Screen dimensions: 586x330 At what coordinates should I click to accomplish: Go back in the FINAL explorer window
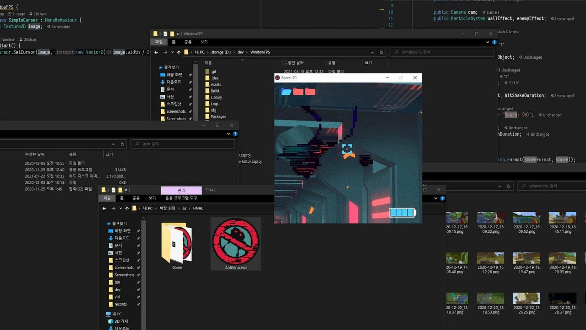(x=104, y=208)
